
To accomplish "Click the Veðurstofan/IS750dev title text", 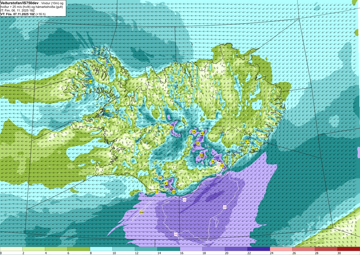I will [x=19, y=3].
